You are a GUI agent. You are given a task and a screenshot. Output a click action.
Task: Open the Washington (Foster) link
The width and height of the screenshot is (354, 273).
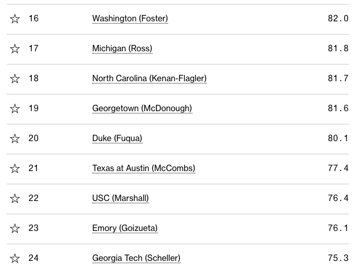130,19
